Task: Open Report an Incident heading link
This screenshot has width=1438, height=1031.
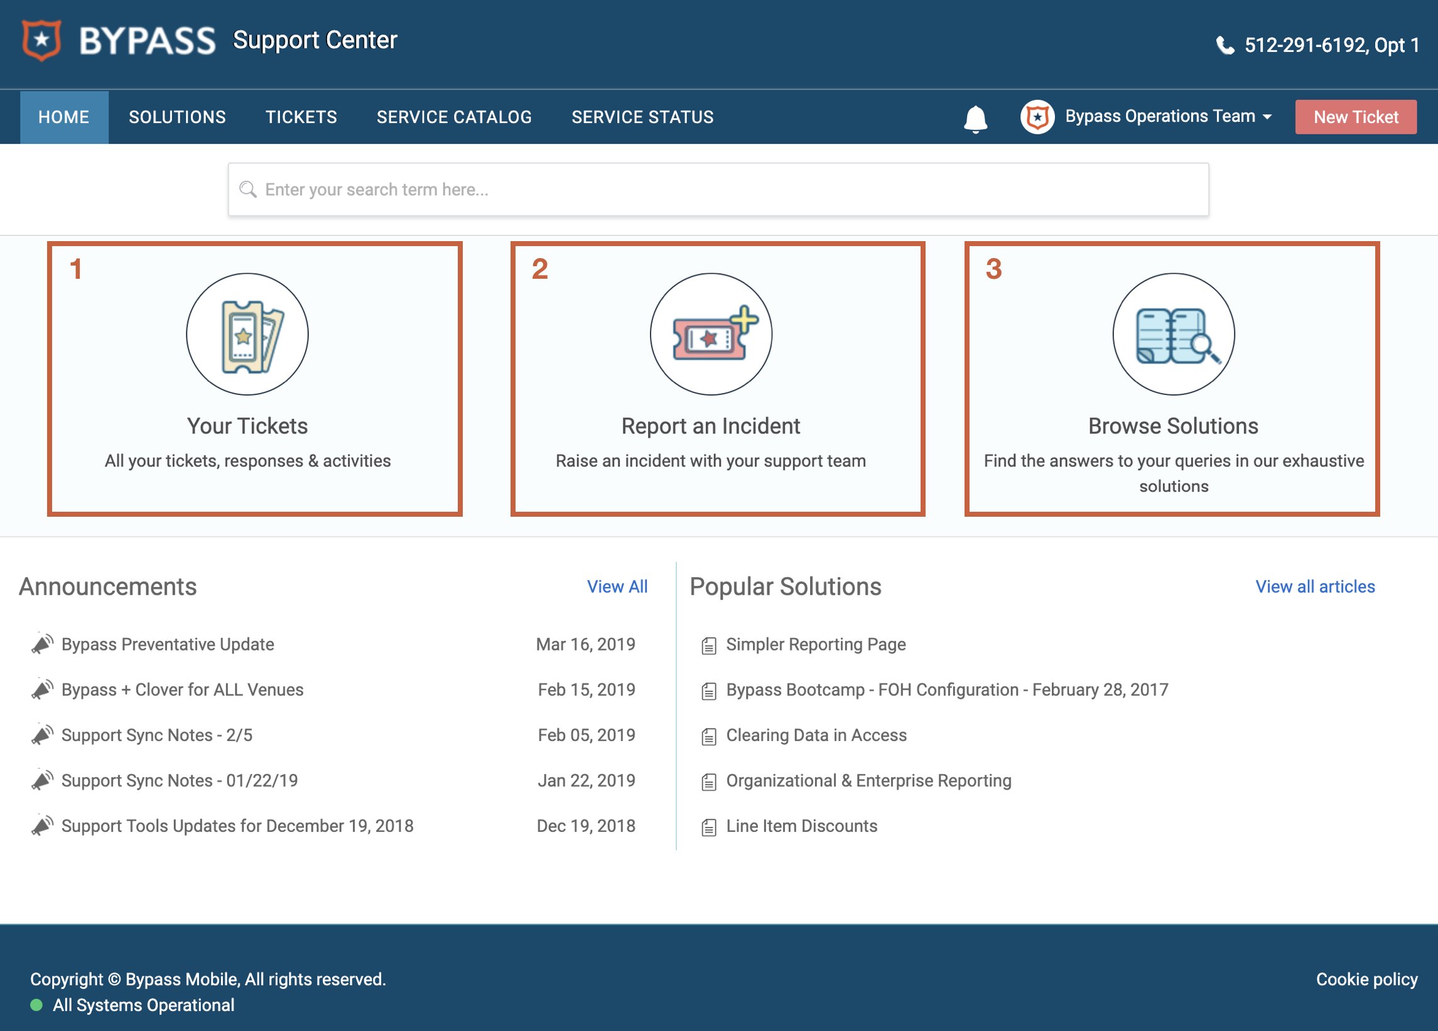Action: point(711,426)
